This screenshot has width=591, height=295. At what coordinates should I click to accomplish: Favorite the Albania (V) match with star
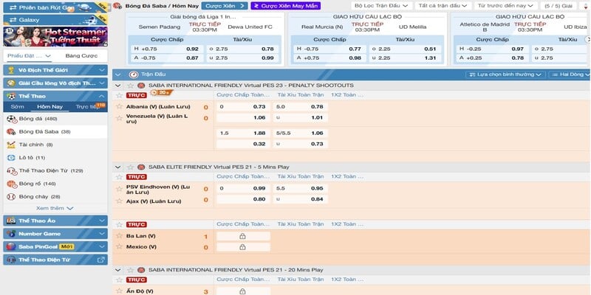coord(118,106)
